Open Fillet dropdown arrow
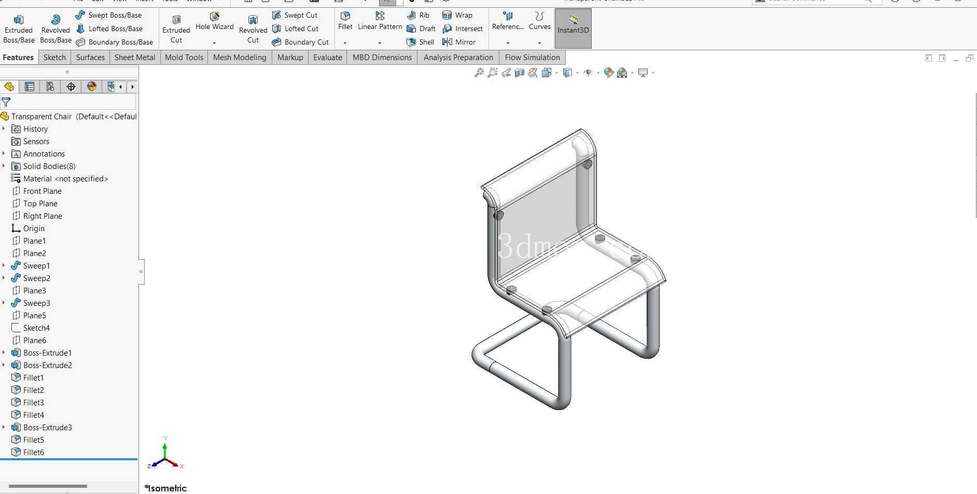977x494 pixels. (345, 43)
